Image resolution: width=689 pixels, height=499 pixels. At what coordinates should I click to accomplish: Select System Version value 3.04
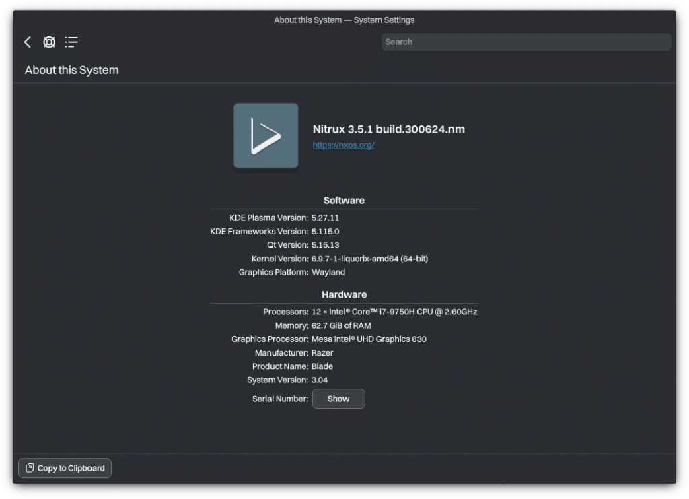tap(320, 380)
